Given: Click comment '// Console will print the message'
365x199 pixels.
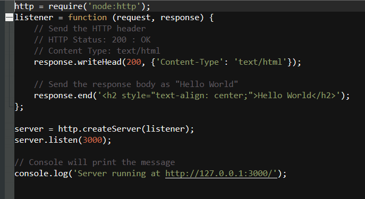Looking at the screenshot, I should pyautogui.click(x=95, y=162).
